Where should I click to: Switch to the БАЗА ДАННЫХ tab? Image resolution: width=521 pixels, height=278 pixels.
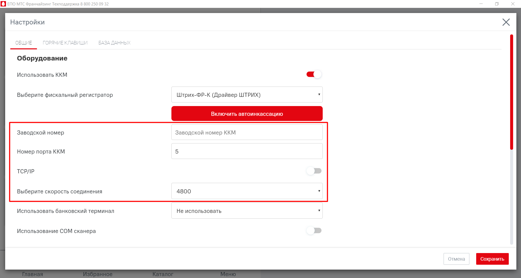click(x=114, y=43)
